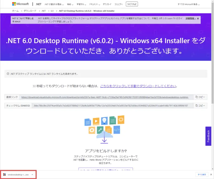Open the direct download URL link
Screen dimensions: 214x179
[105, 97]
